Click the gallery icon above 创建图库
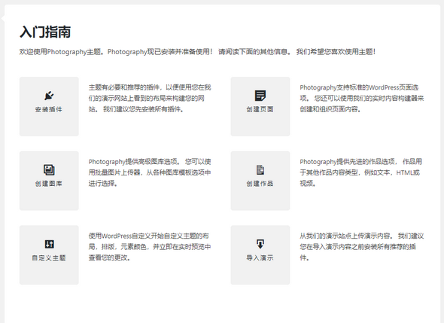Viewport: 444px width, 323px height. (x=49, y=170)
